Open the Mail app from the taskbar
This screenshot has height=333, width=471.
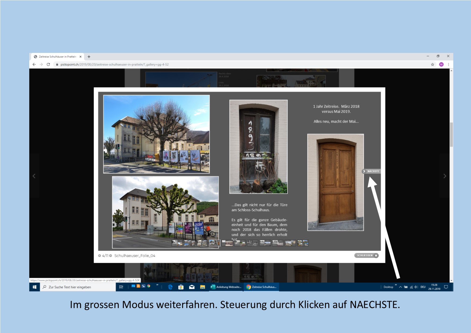click(192, 287)
